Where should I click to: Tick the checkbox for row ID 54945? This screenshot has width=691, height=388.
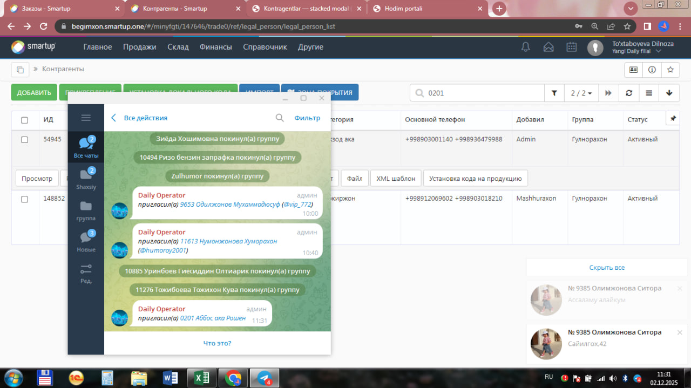click(24, 139)
